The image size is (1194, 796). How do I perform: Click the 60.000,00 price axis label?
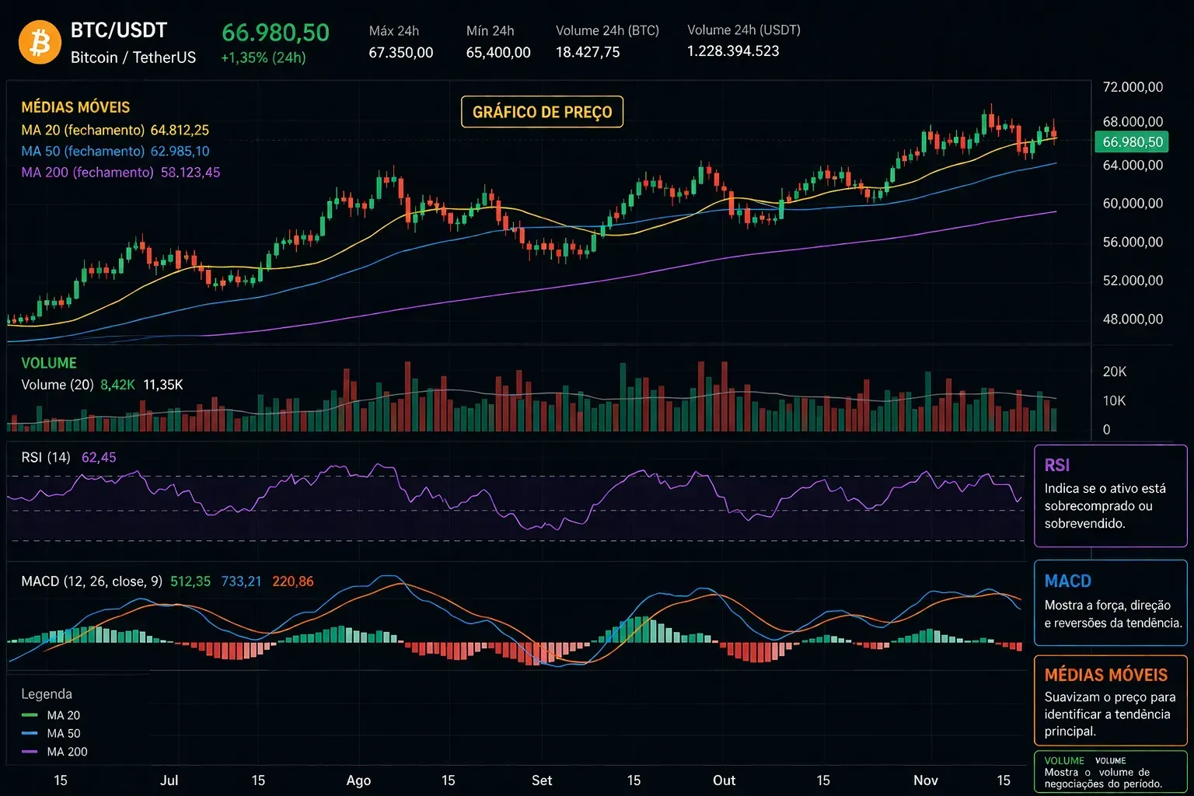pyautogui.click(x=1133, y=204)
